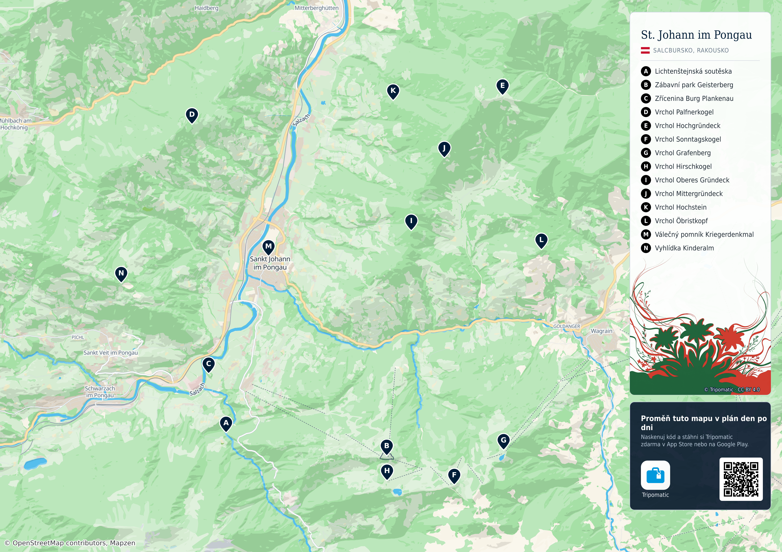
Task: Click the Mitterberghütten place label
Action: coord(316,8)
